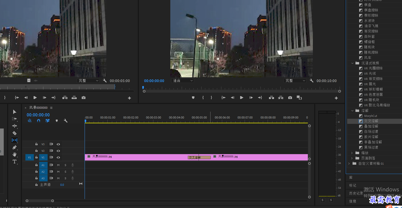Expand the 页面剥落 effects folder

[x=352, y=158]
